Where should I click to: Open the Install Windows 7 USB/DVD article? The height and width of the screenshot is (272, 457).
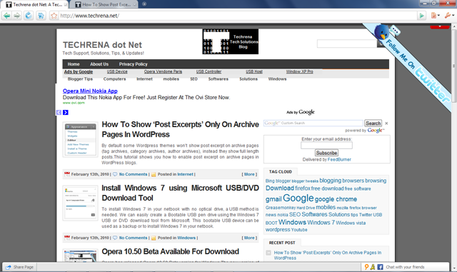pyautogui.click(x=180, y=193)
